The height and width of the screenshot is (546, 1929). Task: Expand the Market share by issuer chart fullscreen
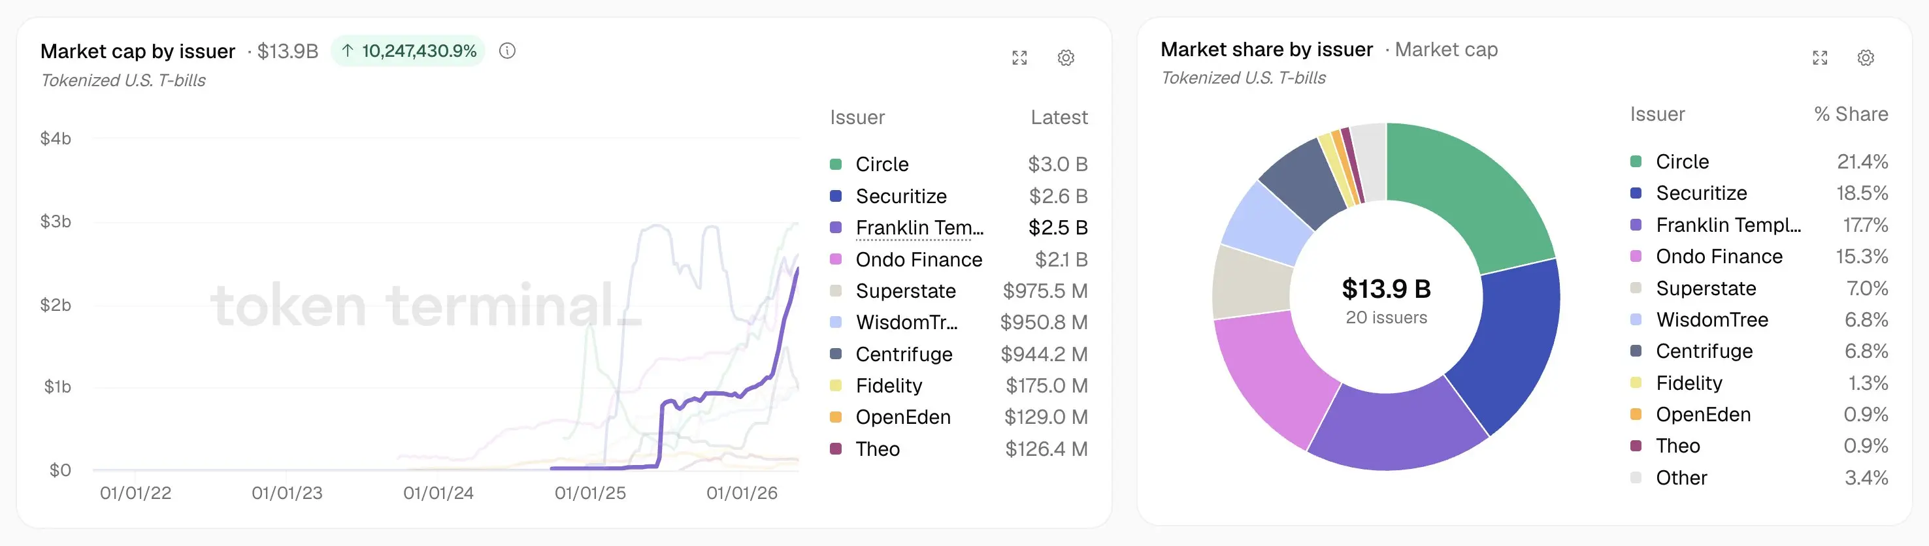point(1820,57)
